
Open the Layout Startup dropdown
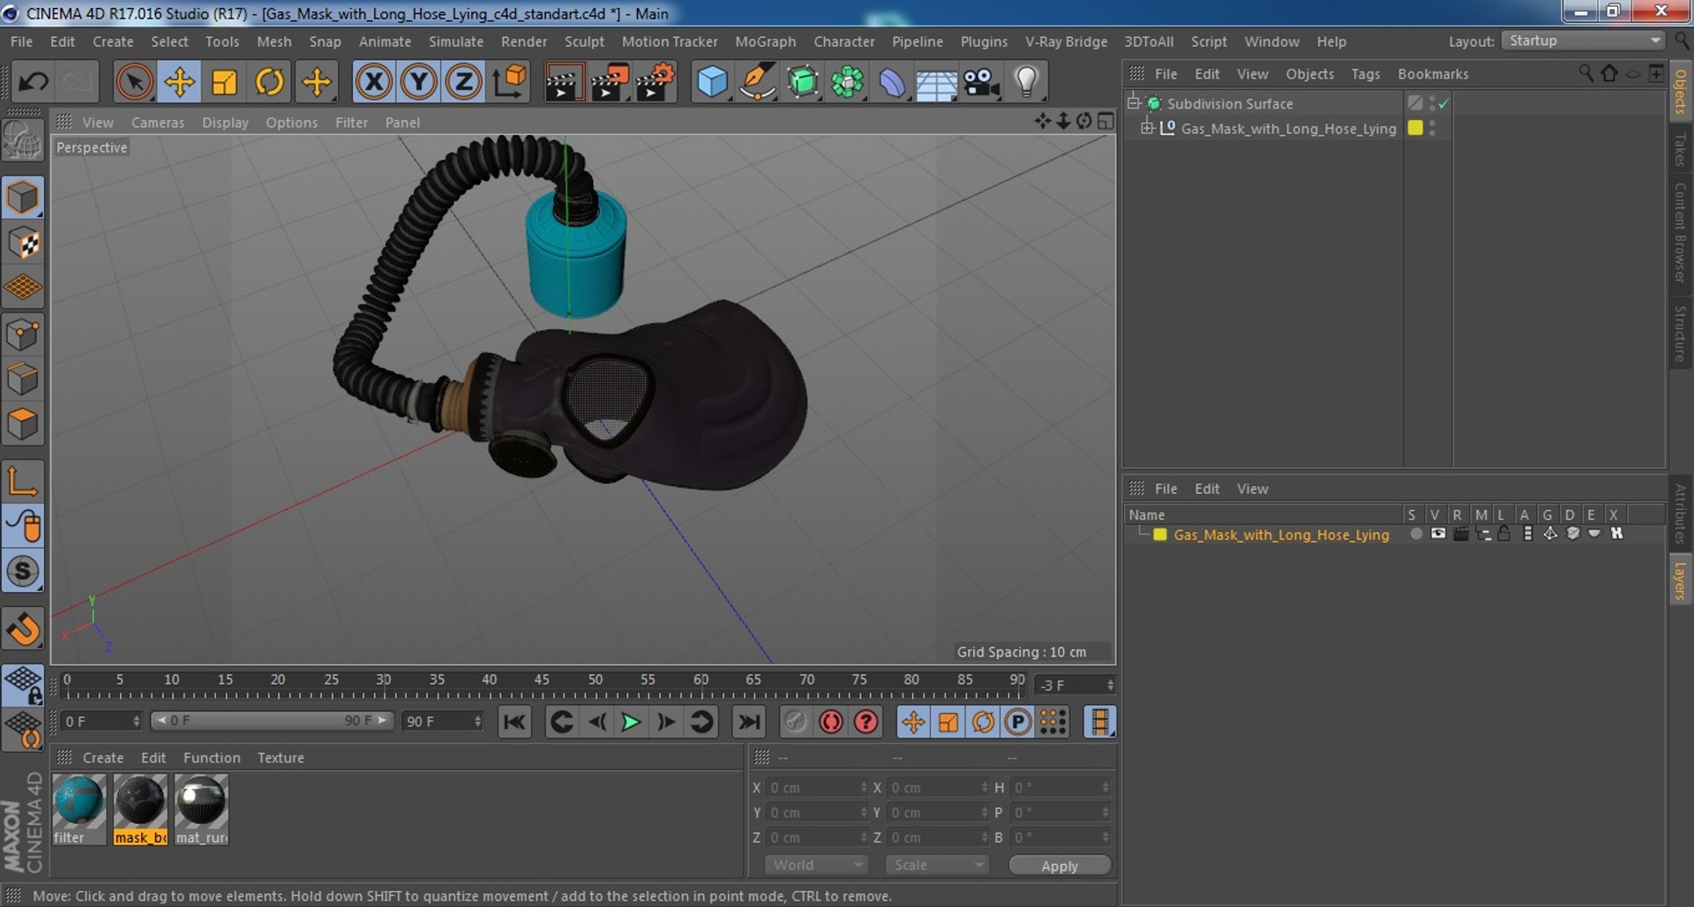[1583, 41]
